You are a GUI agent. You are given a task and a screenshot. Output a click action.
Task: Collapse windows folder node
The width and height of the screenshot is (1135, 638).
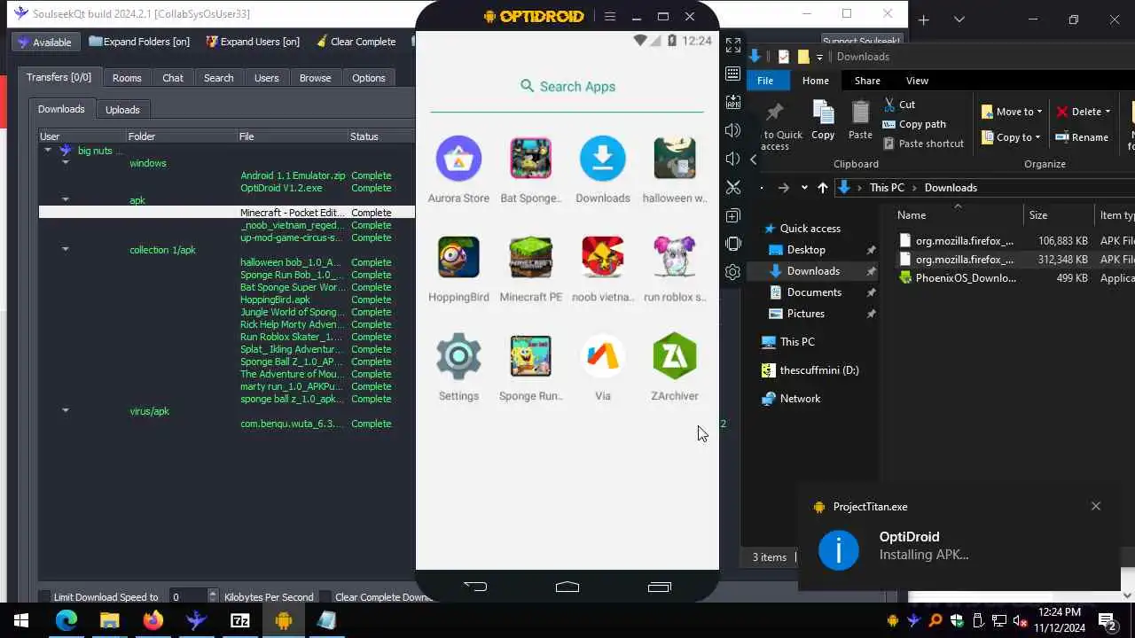coord(66,163)
